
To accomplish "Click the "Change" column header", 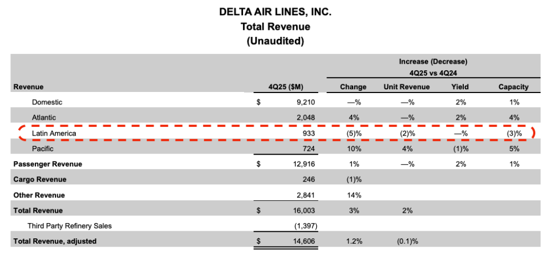I will click(353, 87).
